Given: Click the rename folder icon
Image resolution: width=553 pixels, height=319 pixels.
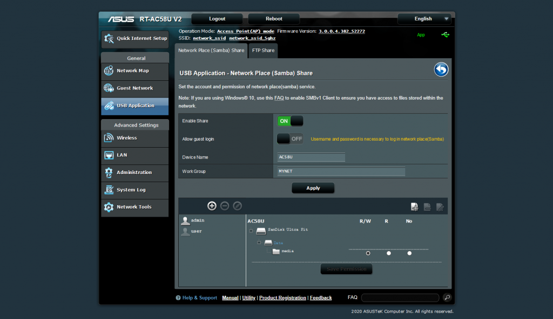Looking at the screenshot, I should [440, 207].
